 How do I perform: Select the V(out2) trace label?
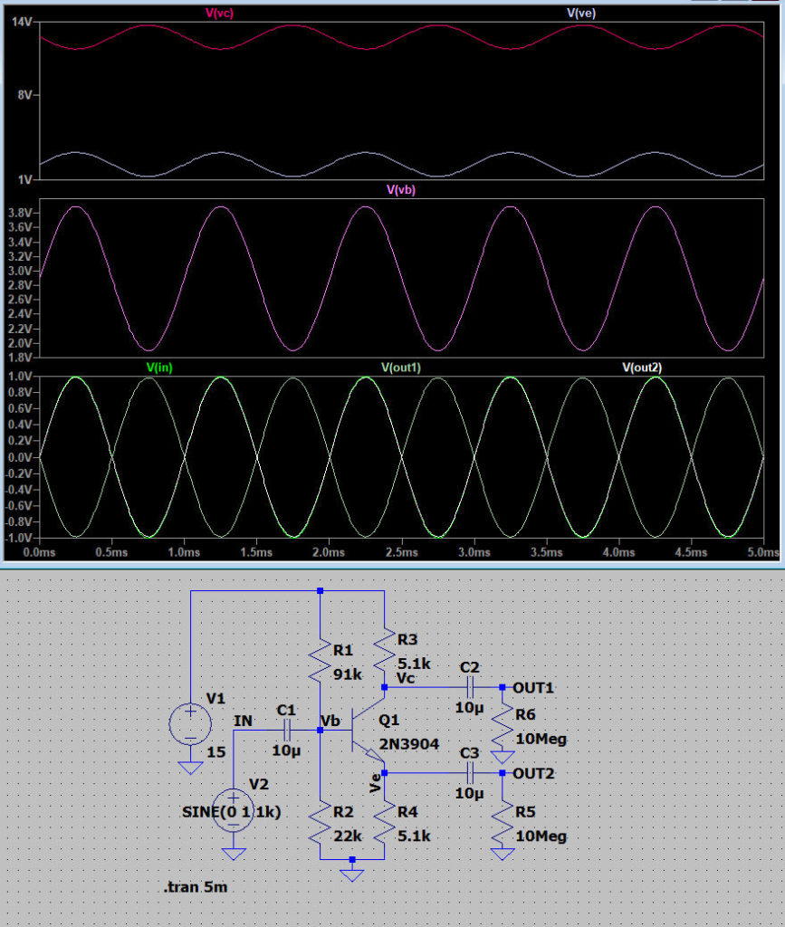click(641, 367)
